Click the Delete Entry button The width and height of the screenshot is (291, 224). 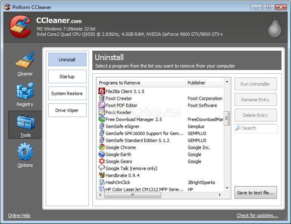256,115
